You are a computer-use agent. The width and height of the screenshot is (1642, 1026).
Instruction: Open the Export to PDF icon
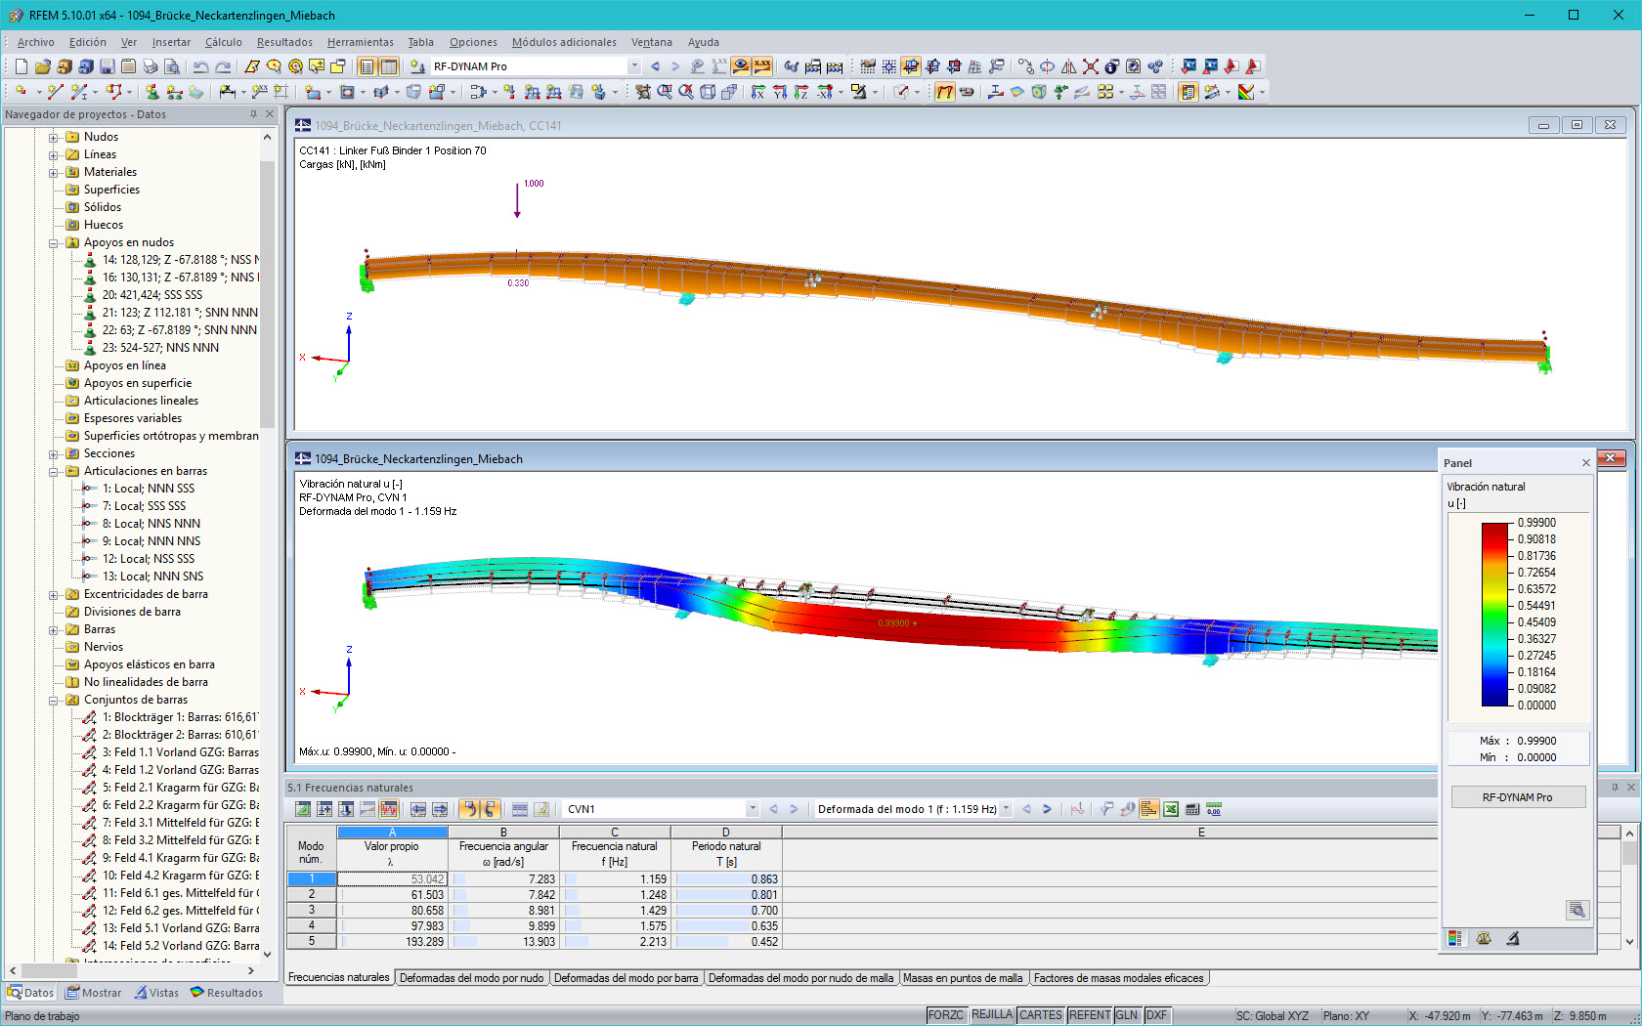(x=1252, y=65)
